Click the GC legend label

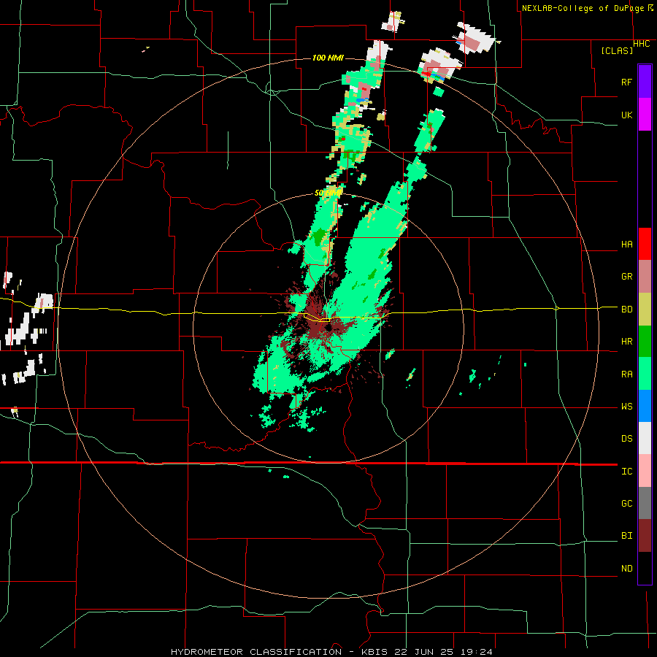click(x=626, y=504)
